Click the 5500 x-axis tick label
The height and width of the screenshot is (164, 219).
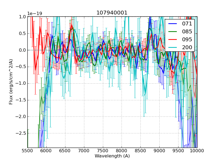[x=27, y=151]
